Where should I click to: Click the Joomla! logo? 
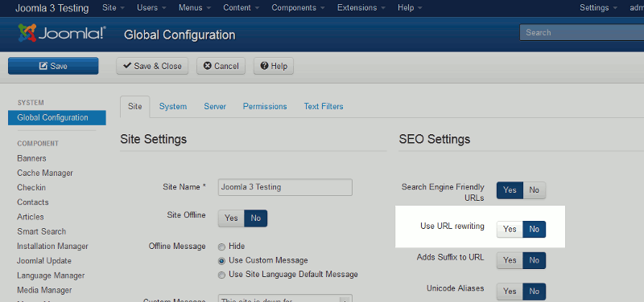pos(62,33)
